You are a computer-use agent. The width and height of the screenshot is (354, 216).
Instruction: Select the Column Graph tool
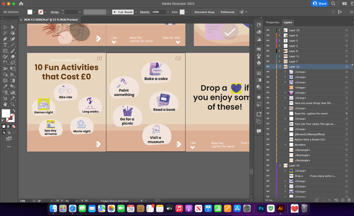[x=13, y=92]
